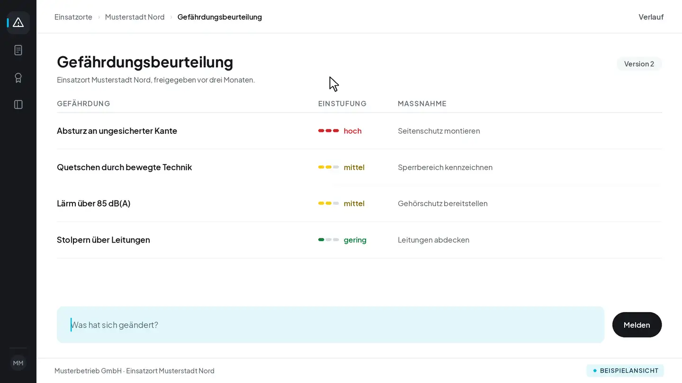Select 'Stolpern über Leitungen' row

(x=359, y=240)
